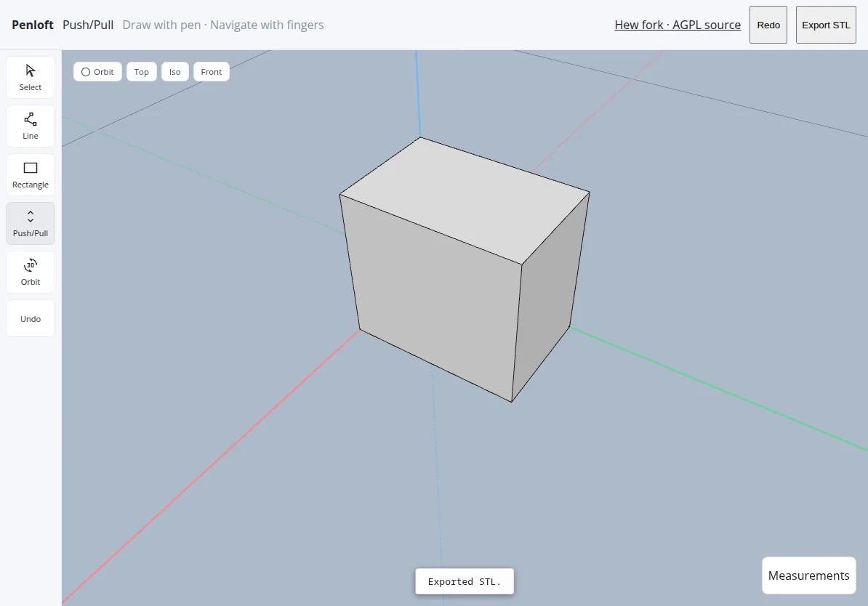Undo the last action
Viewport: 868px width, 606px height.
point(31,318)
